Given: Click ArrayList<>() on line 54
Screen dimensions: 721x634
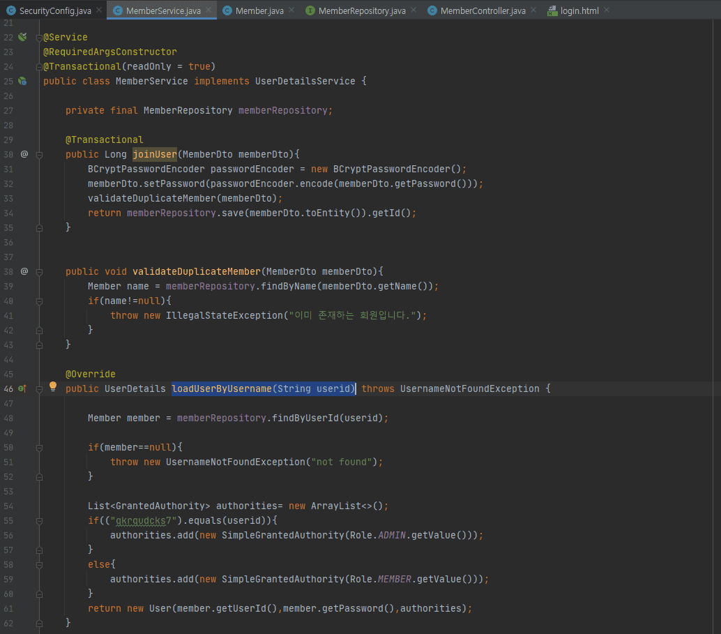Looking at the screenshot, I should tap(347, 506).
